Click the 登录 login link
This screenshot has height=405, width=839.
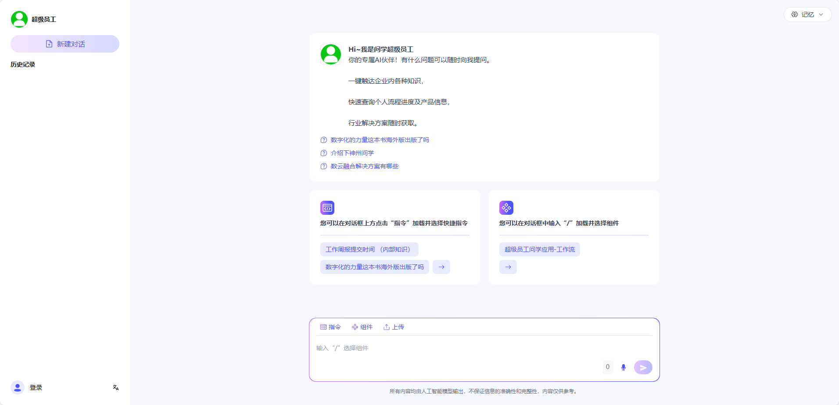click(36, 387)
